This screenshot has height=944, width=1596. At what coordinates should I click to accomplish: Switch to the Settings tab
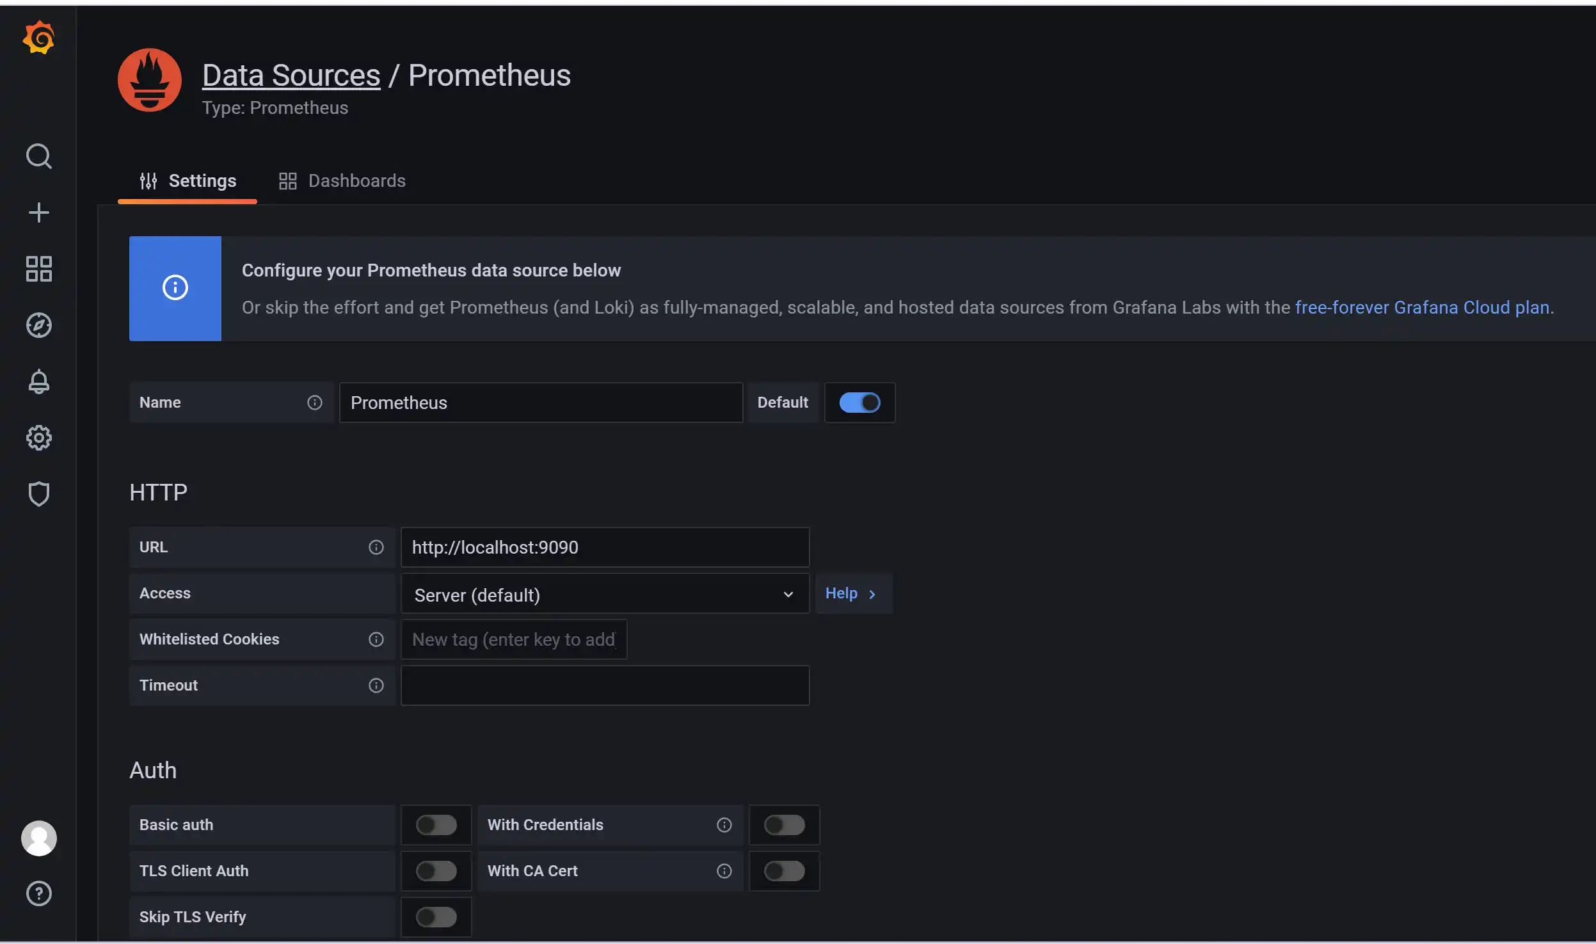188,181
